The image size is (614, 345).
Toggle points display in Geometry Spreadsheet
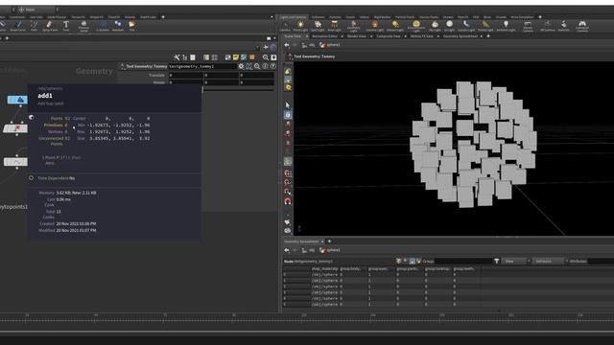(399, 261)
